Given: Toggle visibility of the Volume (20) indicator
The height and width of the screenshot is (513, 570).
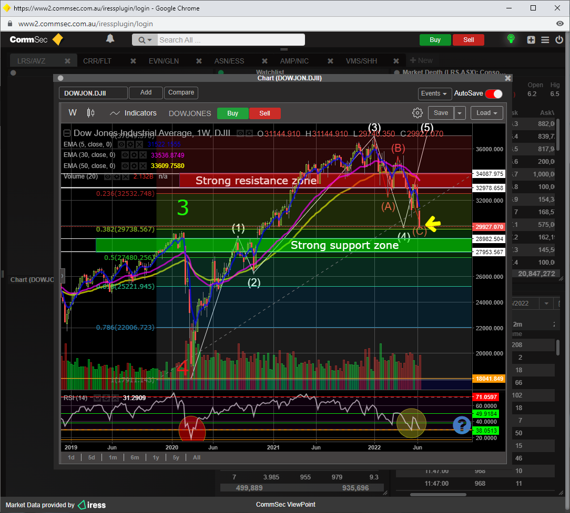Looking at the screenshot, I should point(108,177).
